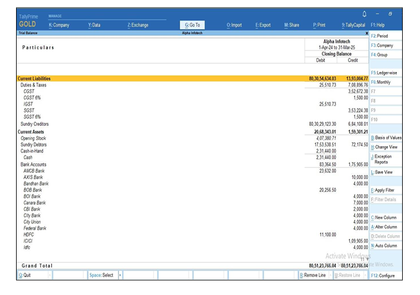Select the IGST ledger row
This screenshot has height=295, width=420.
click(193, 104)
